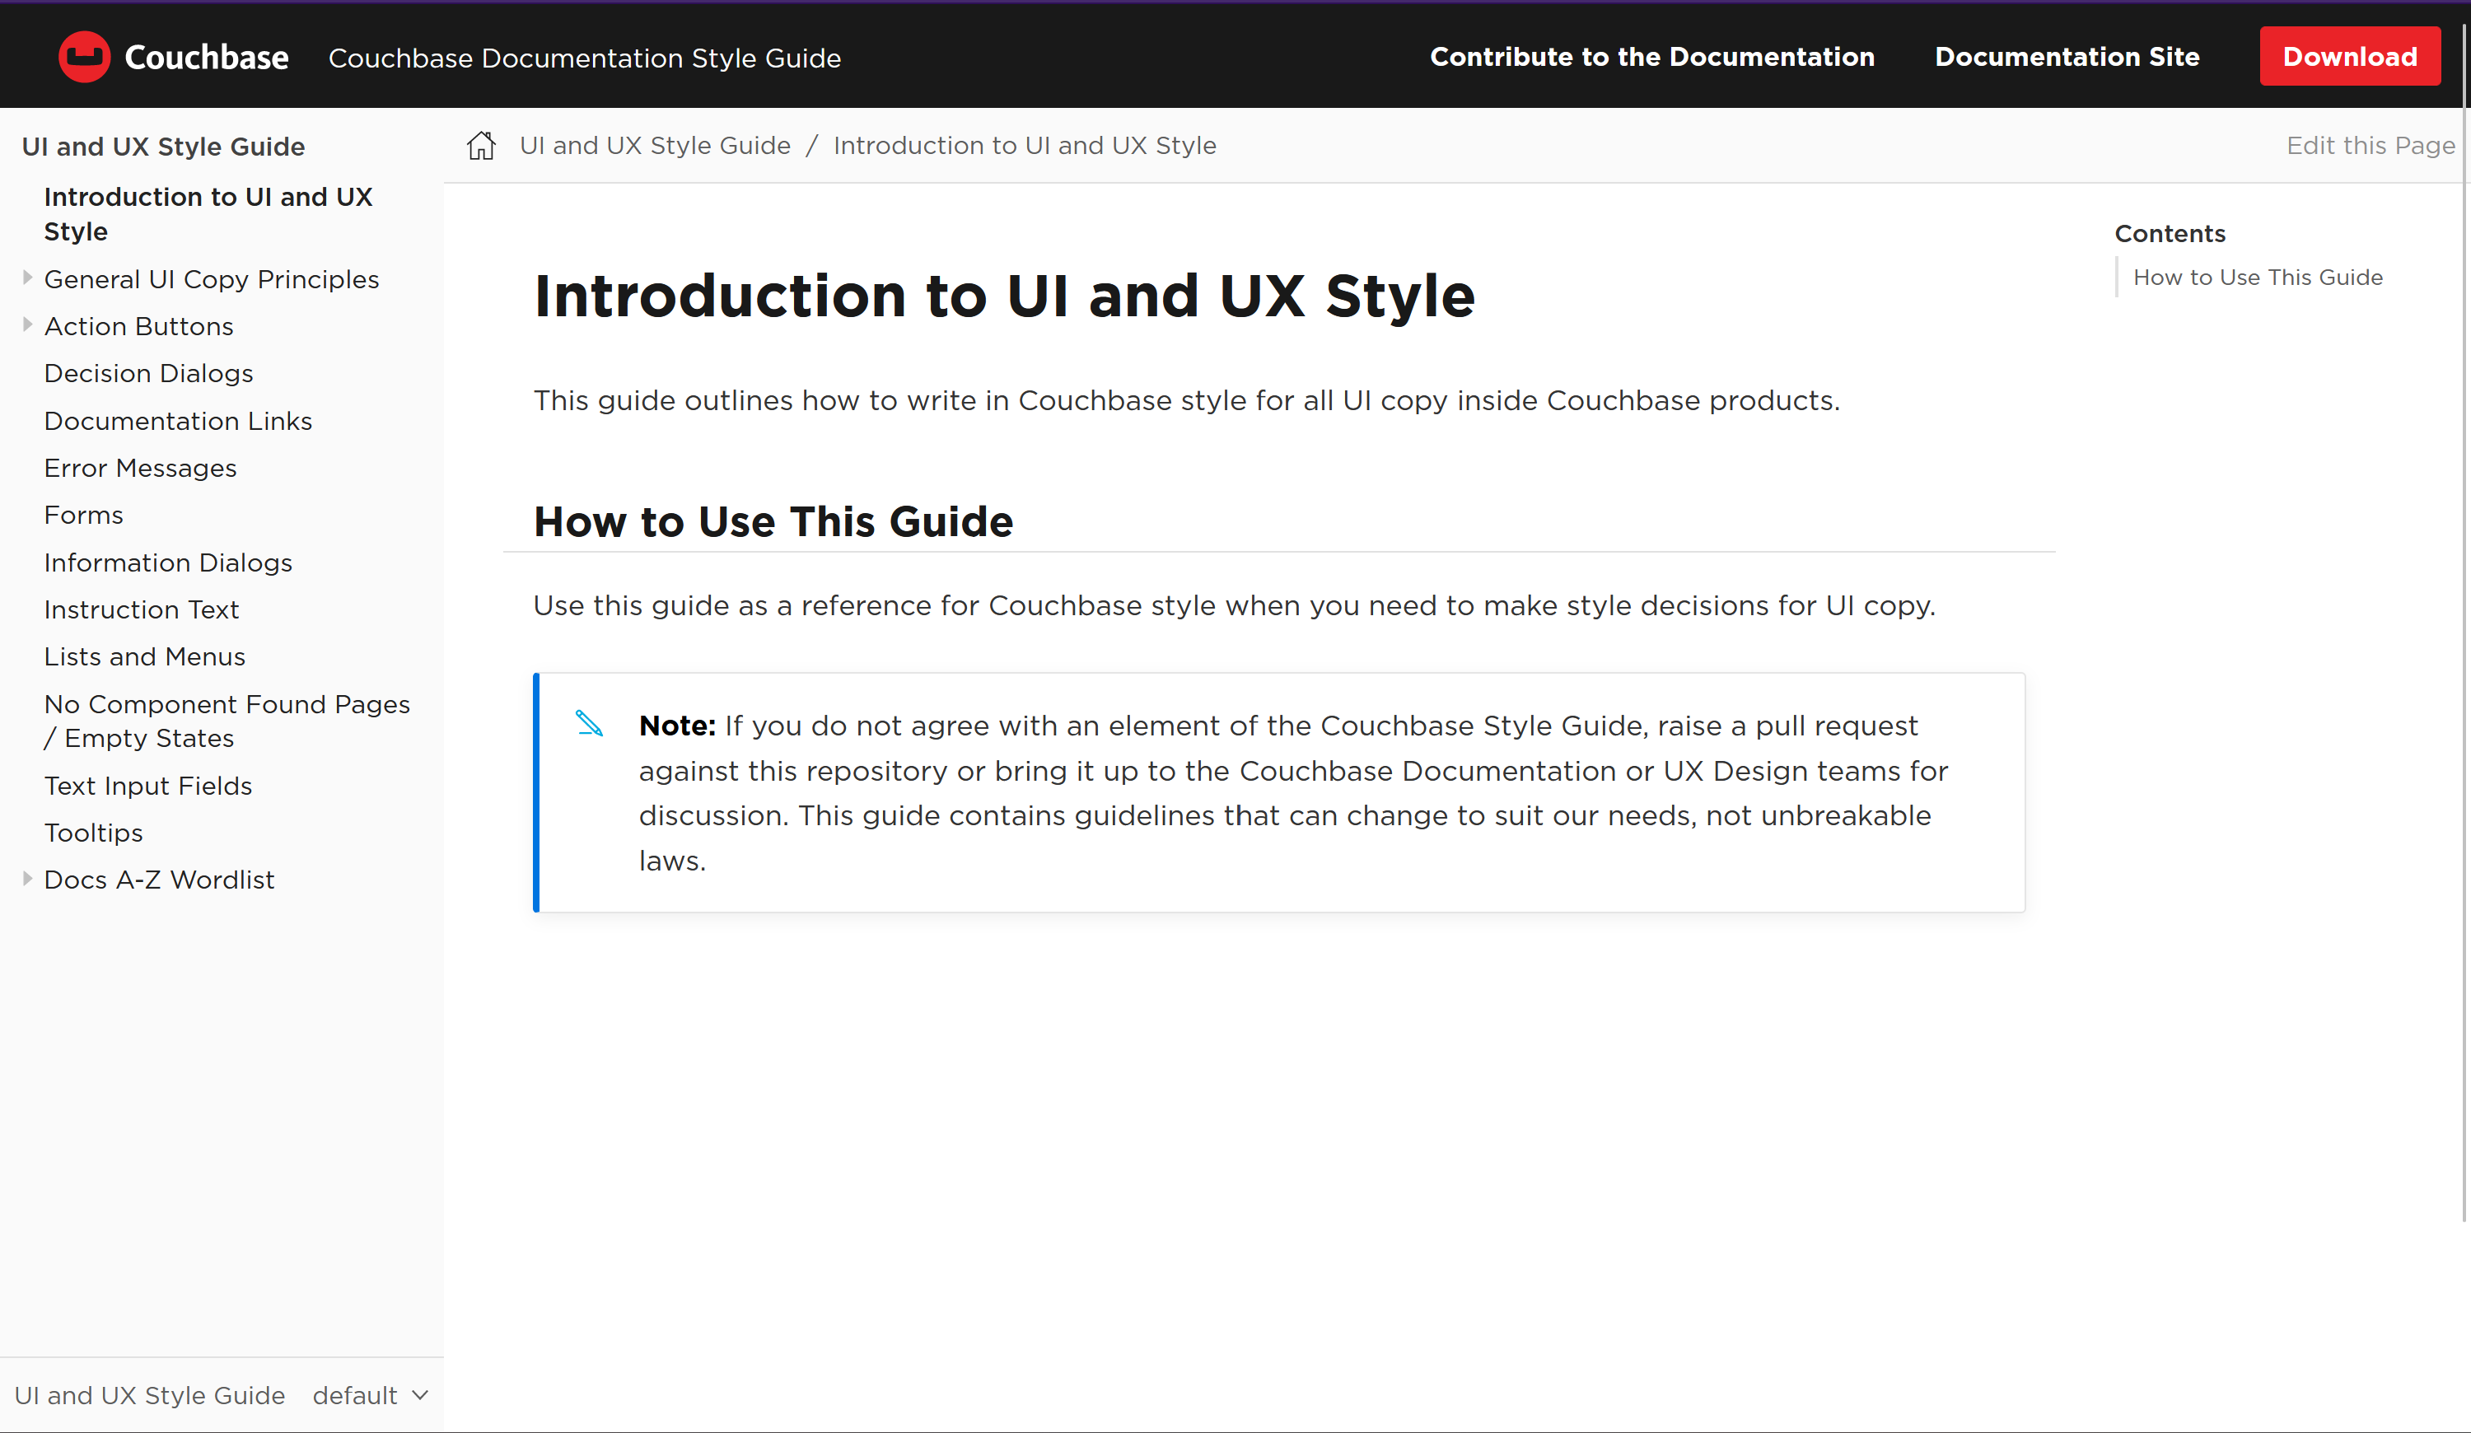Open the Docs A-Z Wordlist page
The height and width of the screenshot is (1433, 2471).
pyautogui.click(x=159, y=880)
